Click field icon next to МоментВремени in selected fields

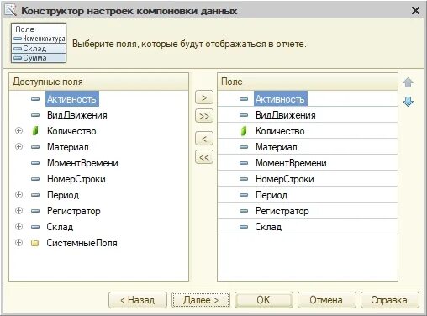(x=244, y=163)
